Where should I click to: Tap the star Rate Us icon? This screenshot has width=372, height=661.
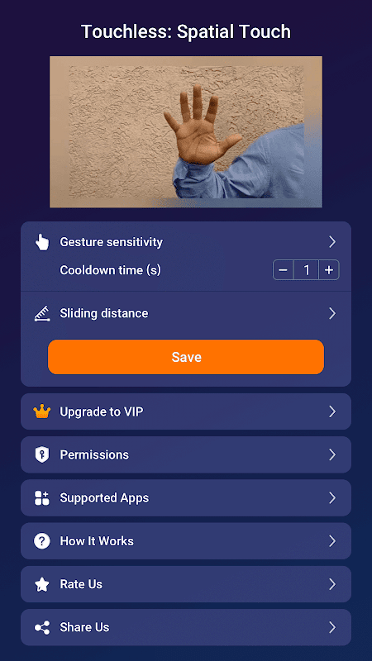point(42,584)
